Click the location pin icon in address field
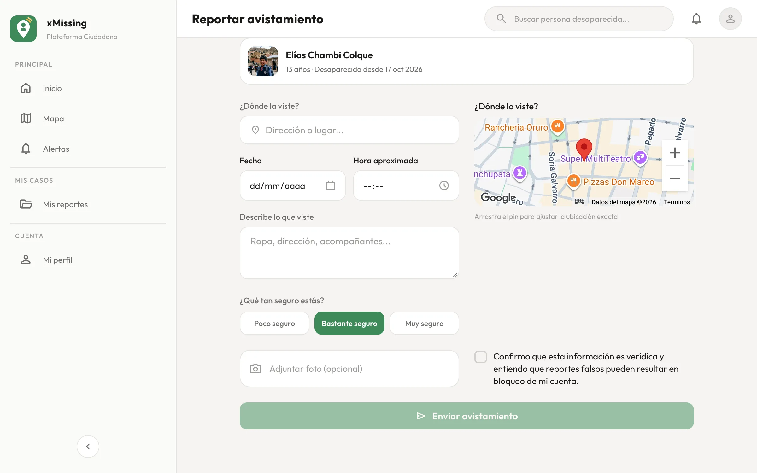 (255, 130)
